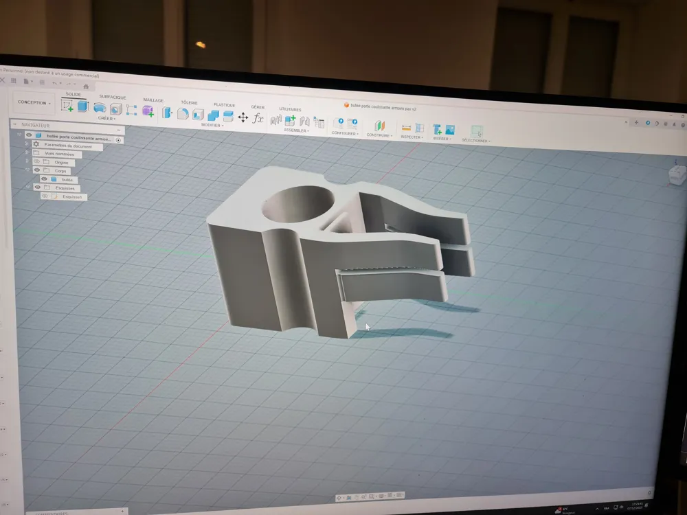
Task: Open the Conception workspace dropdown
Action: pyautogui.click(x=34, y=102)
